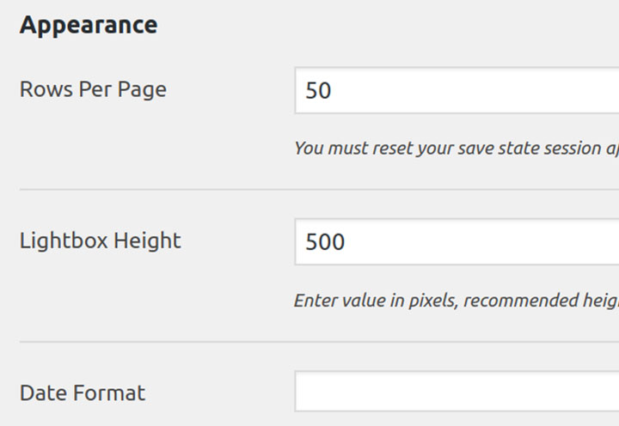
Task: Place cursor after the value 500
Action: pos(346,242)
